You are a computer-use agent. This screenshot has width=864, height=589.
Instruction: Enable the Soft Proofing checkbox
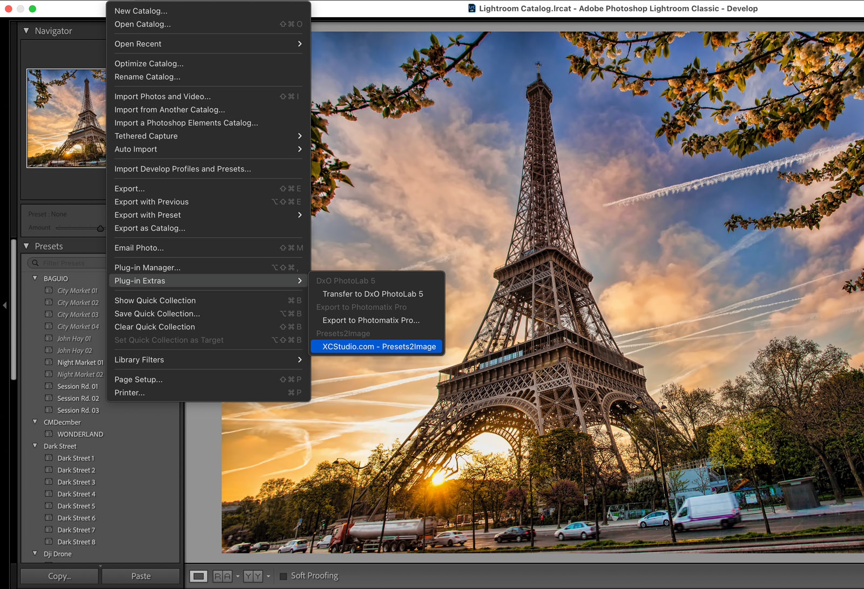(x=283, y=576)
